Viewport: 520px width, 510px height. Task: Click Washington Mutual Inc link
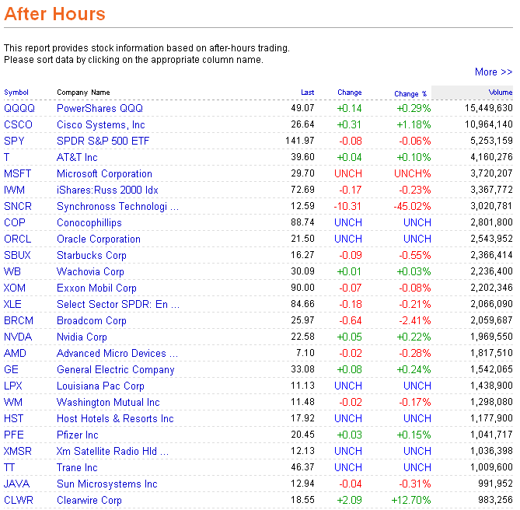tap(108, 402)
